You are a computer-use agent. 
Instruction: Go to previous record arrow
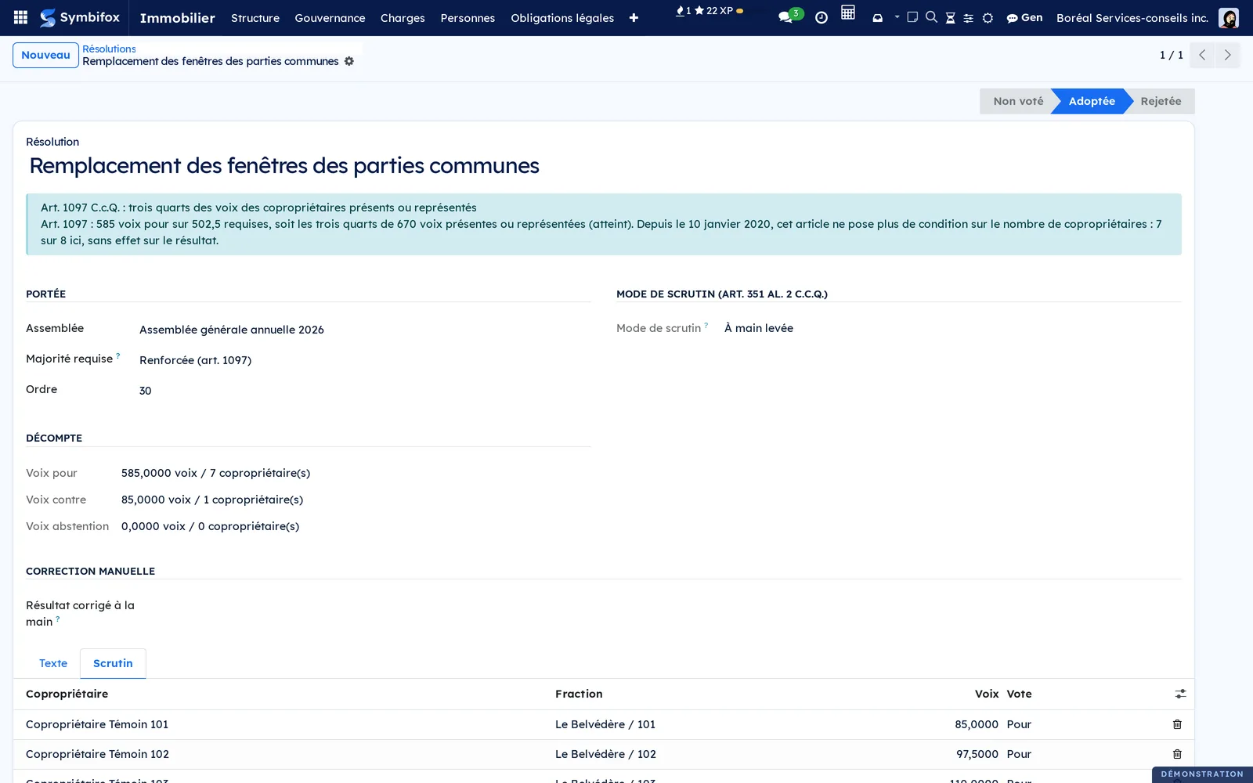1202,55
